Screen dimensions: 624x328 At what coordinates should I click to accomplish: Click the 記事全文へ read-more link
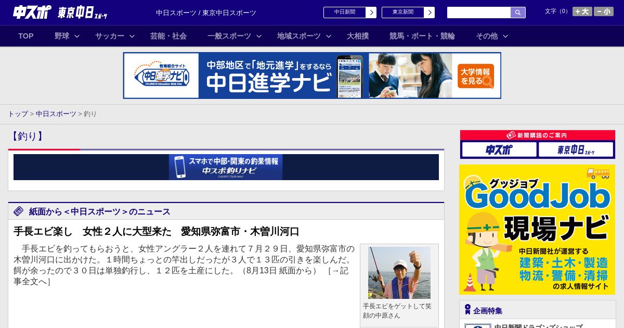coord(181,276)
